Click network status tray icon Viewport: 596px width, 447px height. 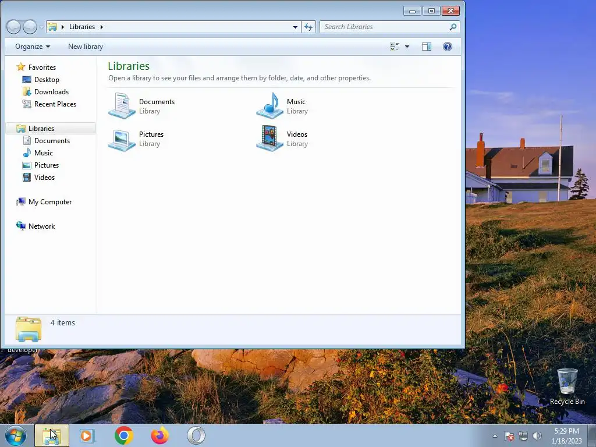(x=523, y=437)
